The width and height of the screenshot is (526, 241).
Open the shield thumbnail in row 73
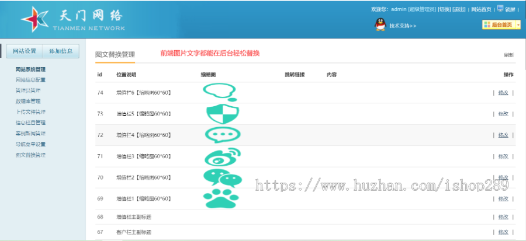coord(223,114)
